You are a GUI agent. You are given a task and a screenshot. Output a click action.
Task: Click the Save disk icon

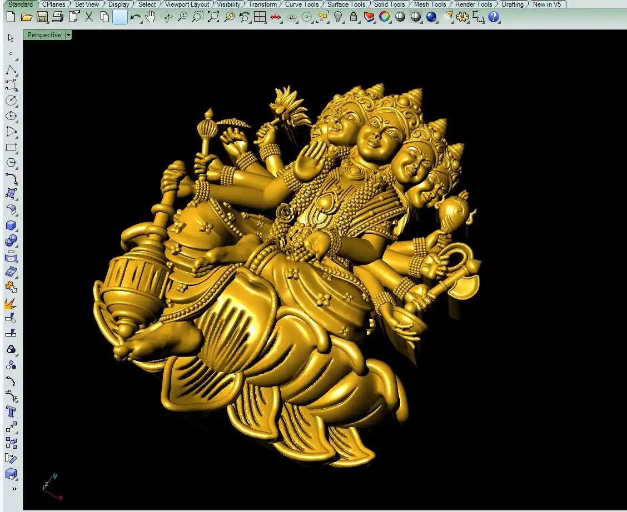[x=42, y=17]
